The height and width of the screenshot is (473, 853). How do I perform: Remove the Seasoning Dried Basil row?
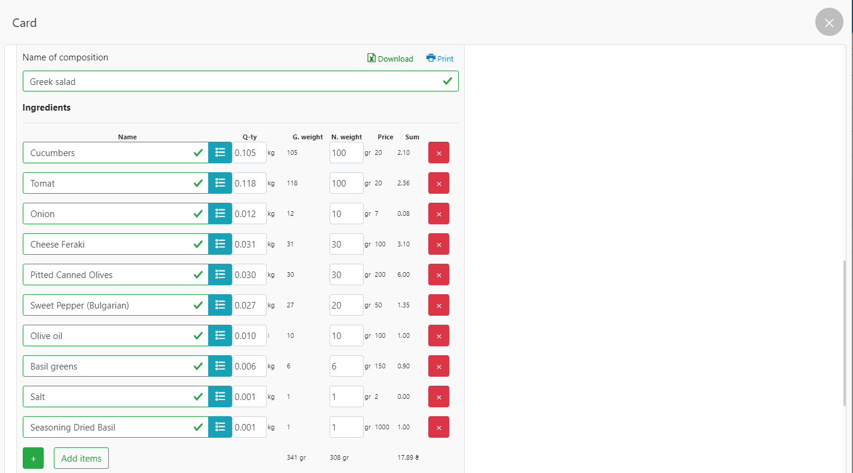(x=438, y=427)
